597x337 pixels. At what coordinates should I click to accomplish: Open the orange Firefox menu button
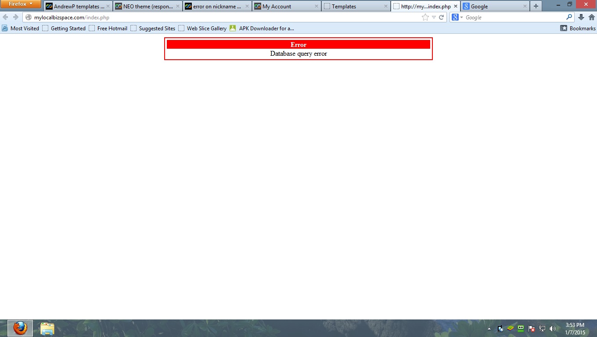point(21,4)
